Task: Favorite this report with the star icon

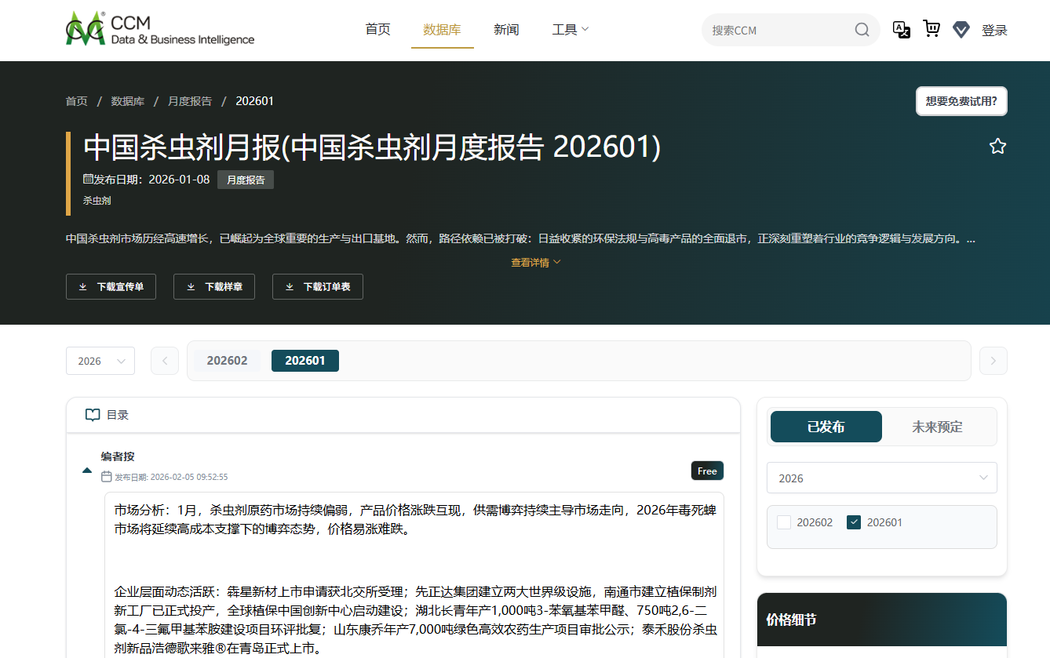Action: coord(997,147)
